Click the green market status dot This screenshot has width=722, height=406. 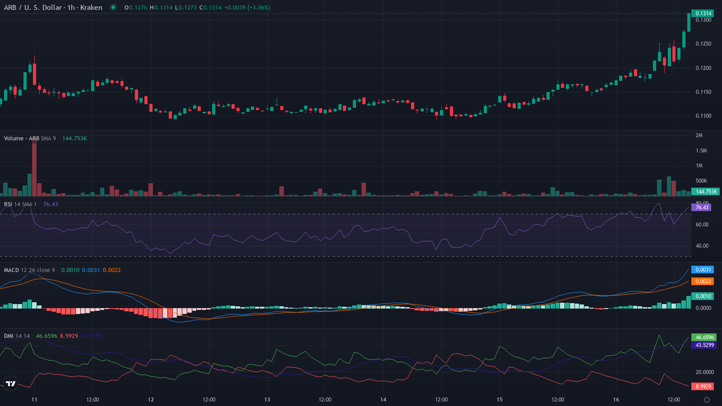113,7
